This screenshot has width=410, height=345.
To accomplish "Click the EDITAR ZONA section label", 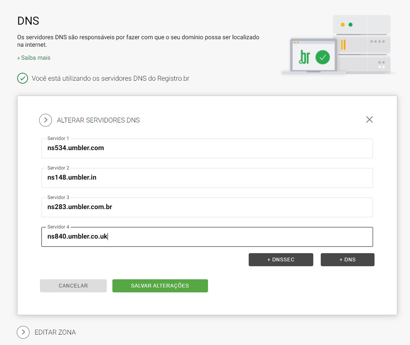I will tap(55, 332).
